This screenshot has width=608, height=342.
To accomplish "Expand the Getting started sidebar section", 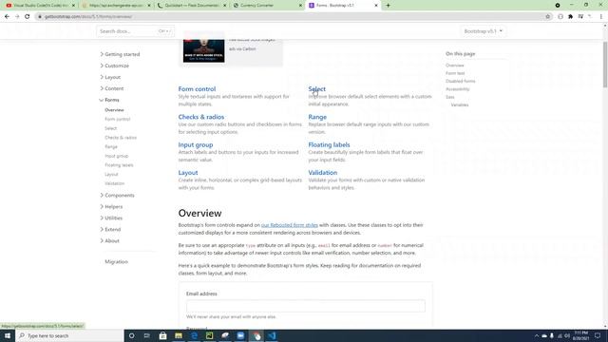I will tap(121, 54).
